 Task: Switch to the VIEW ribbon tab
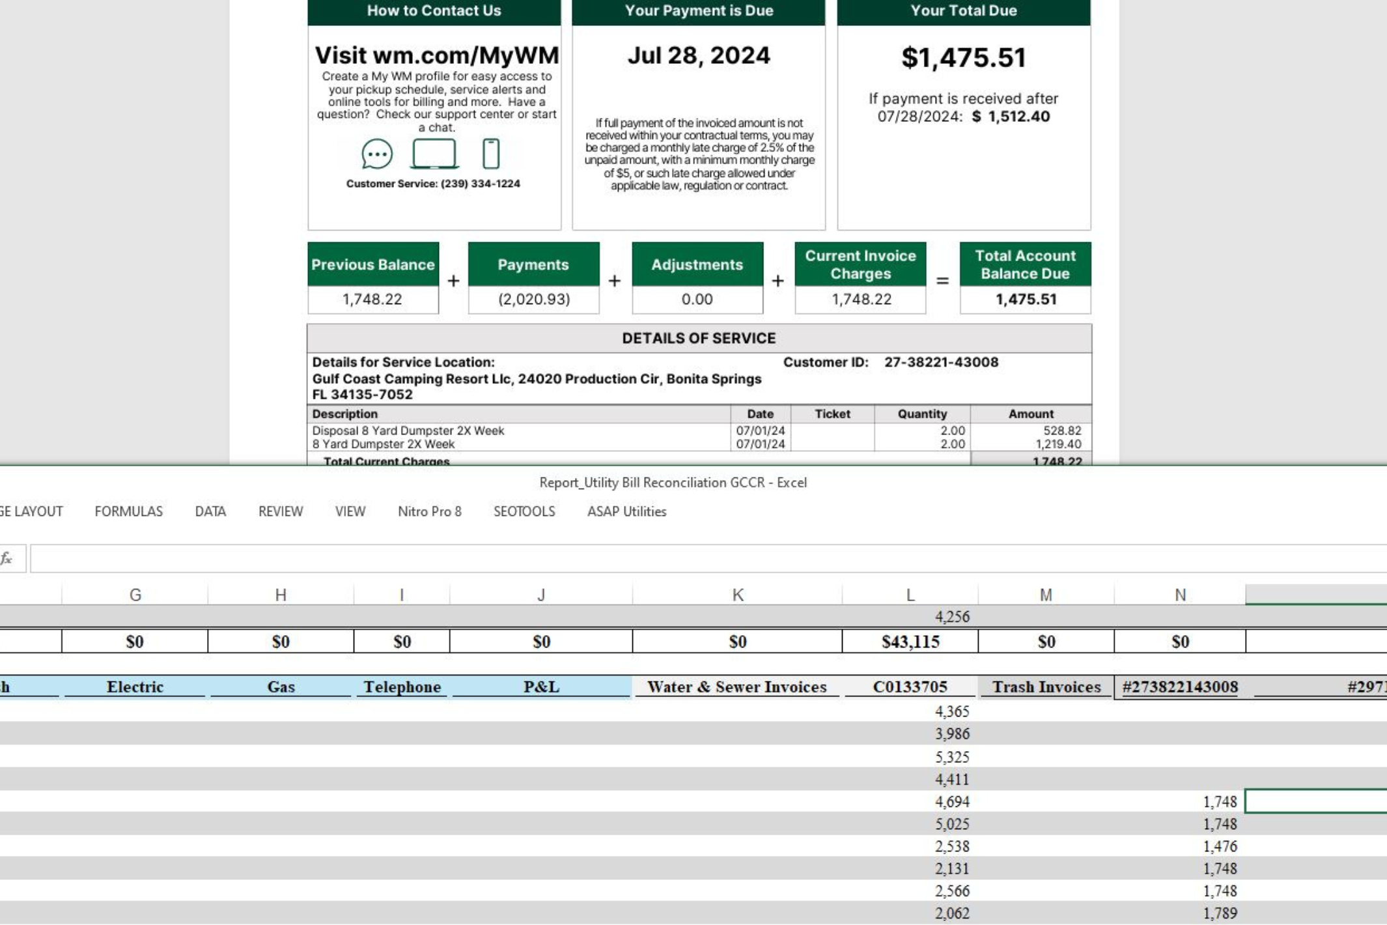coord(350,511)
